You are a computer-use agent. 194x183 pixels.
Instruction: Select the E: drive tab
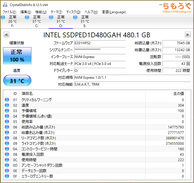(x=85, y=21)
